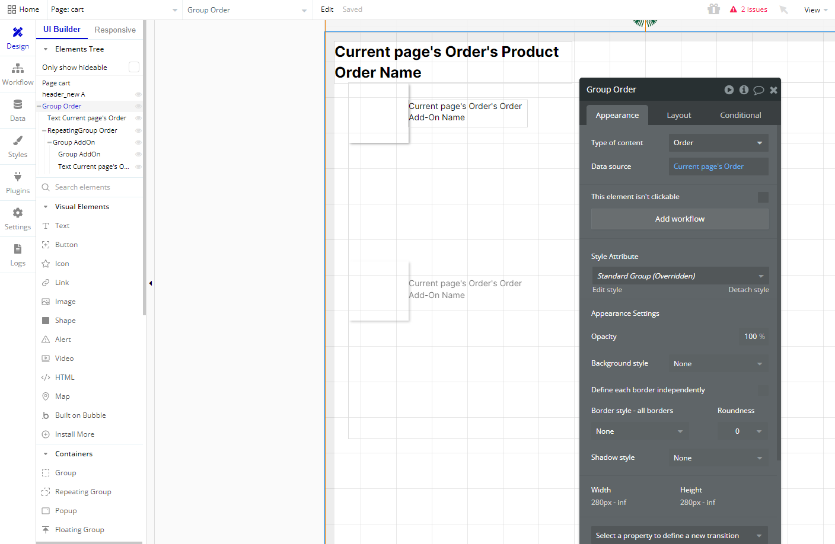
Task: Open the Styles section
Action: pos(18,146)
